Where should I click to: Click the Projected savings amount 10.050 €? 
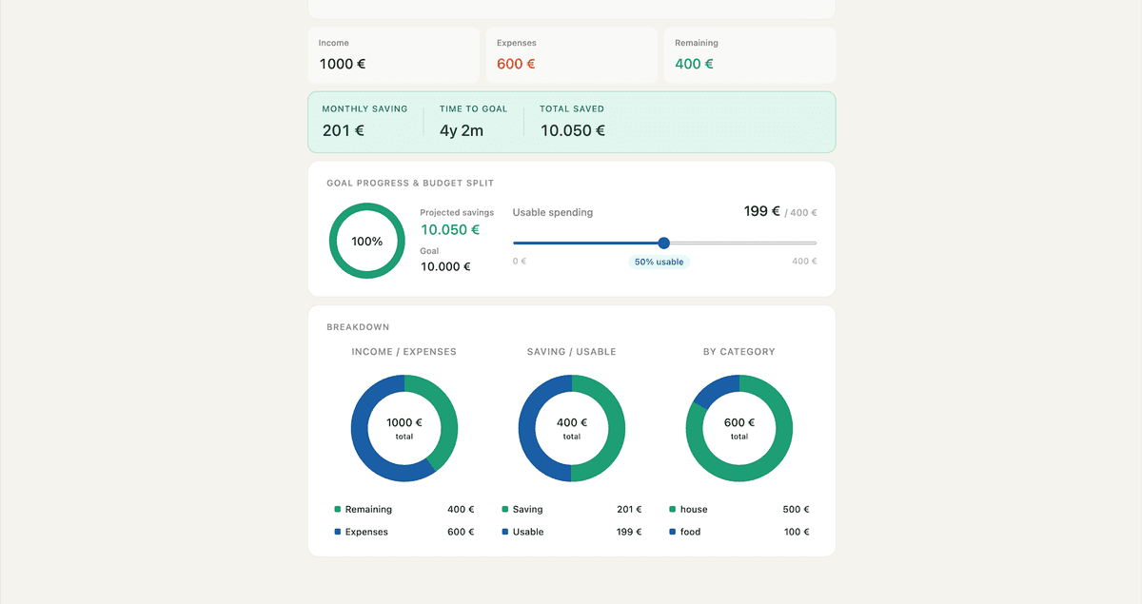pyautogui.click(x=450, y=230)
